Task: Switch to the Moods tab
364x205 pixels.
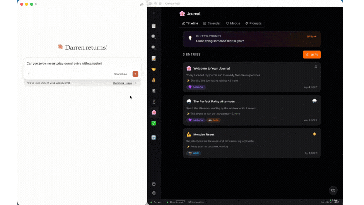Action: pyautogui.click(x=233, y=23)
